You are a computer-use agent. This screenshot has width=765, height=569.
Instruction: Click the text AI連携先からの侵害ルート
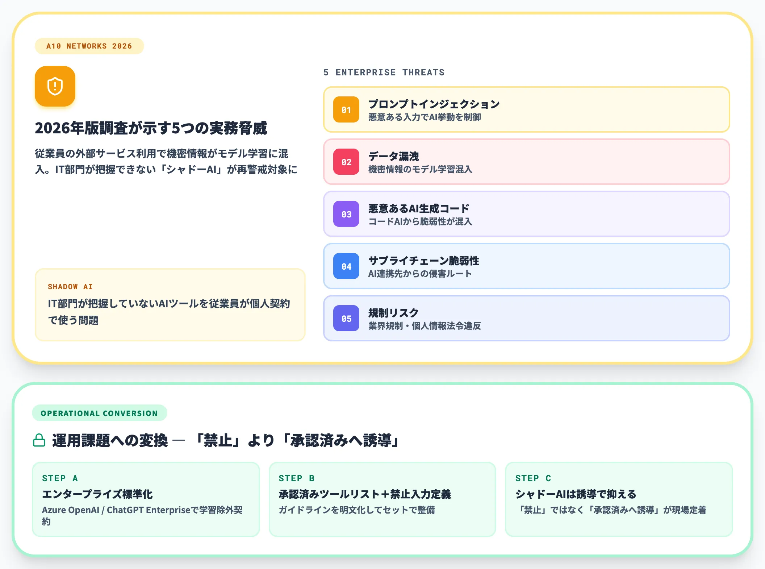(420, 274)
